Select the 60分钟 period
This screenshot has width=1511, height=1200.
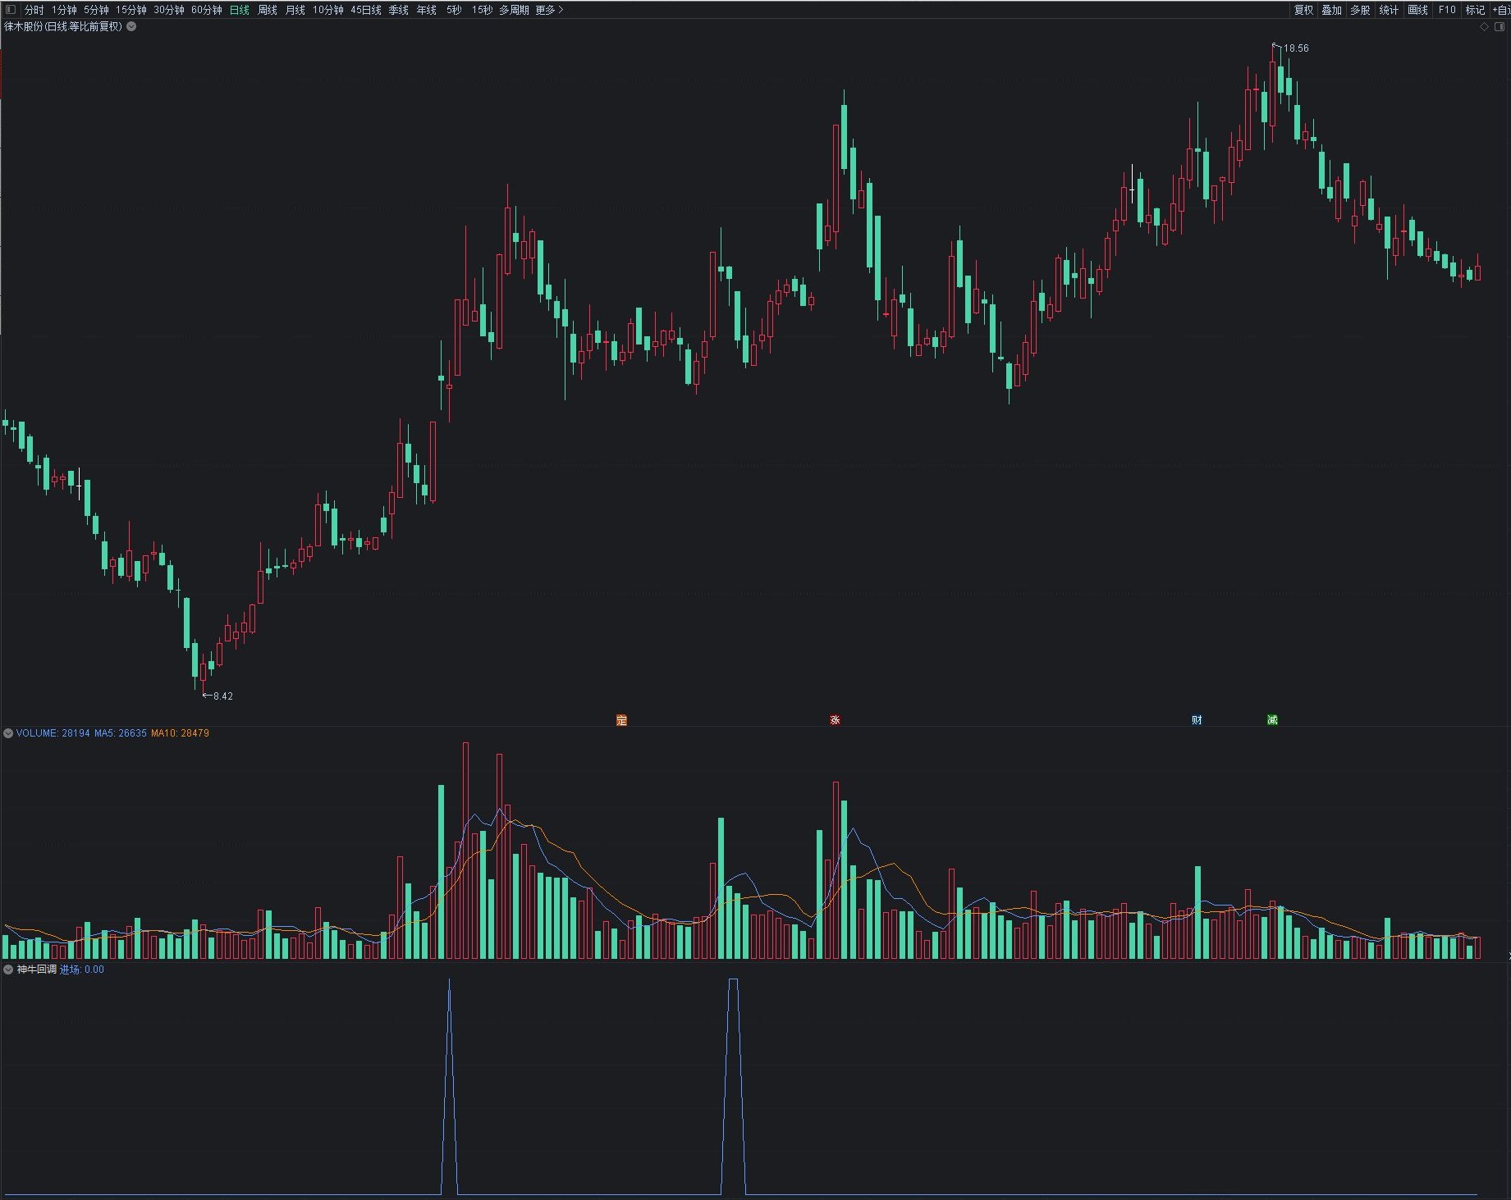pos(207,10)
